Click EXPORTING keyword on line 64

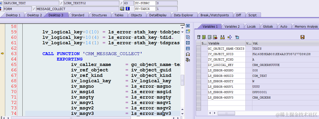[70, 59]
